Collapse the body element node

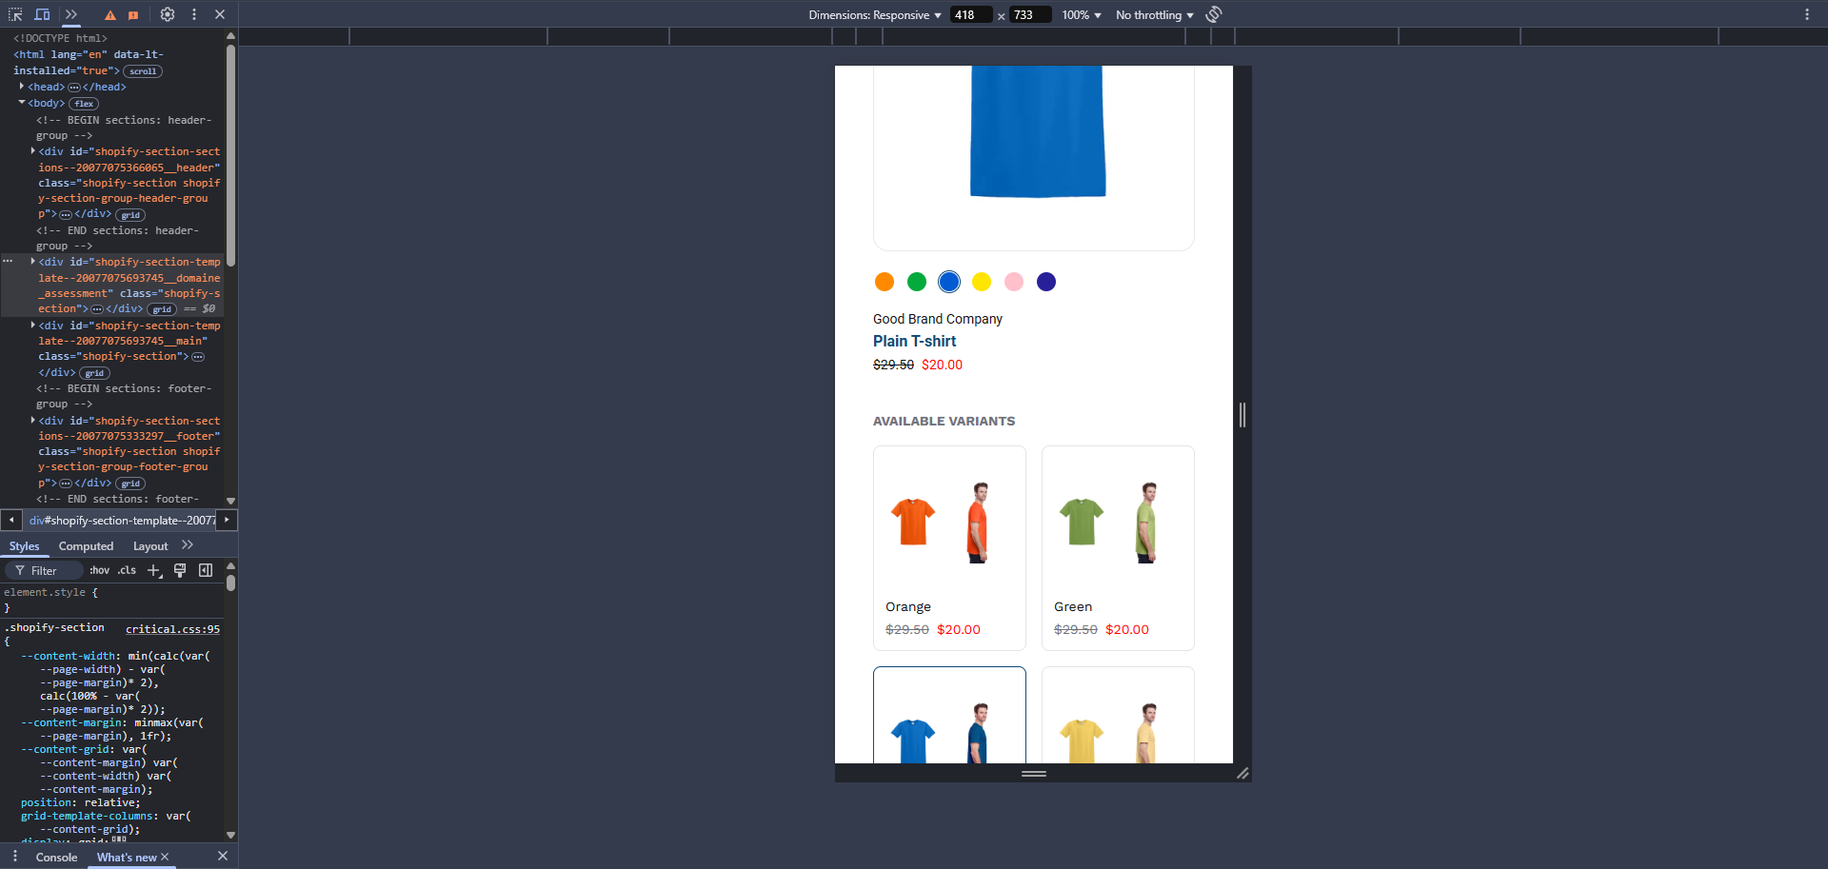[x=22, y=103]
